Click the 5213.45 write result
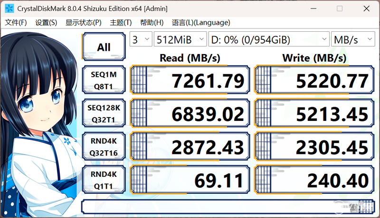Viewport: 380px width, 218px height. tap(314, 113)
